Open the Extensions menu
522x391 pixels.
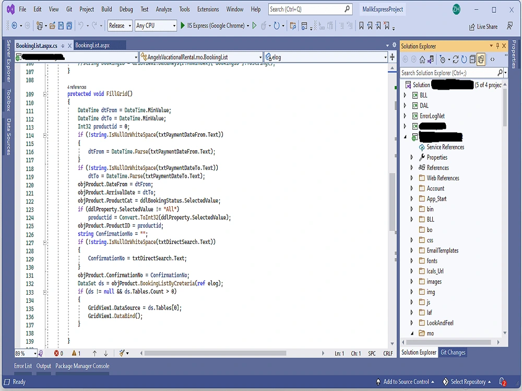tap(208, 9)
